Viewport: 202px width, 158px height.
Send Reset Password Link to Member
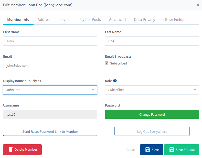coord(50,131)
